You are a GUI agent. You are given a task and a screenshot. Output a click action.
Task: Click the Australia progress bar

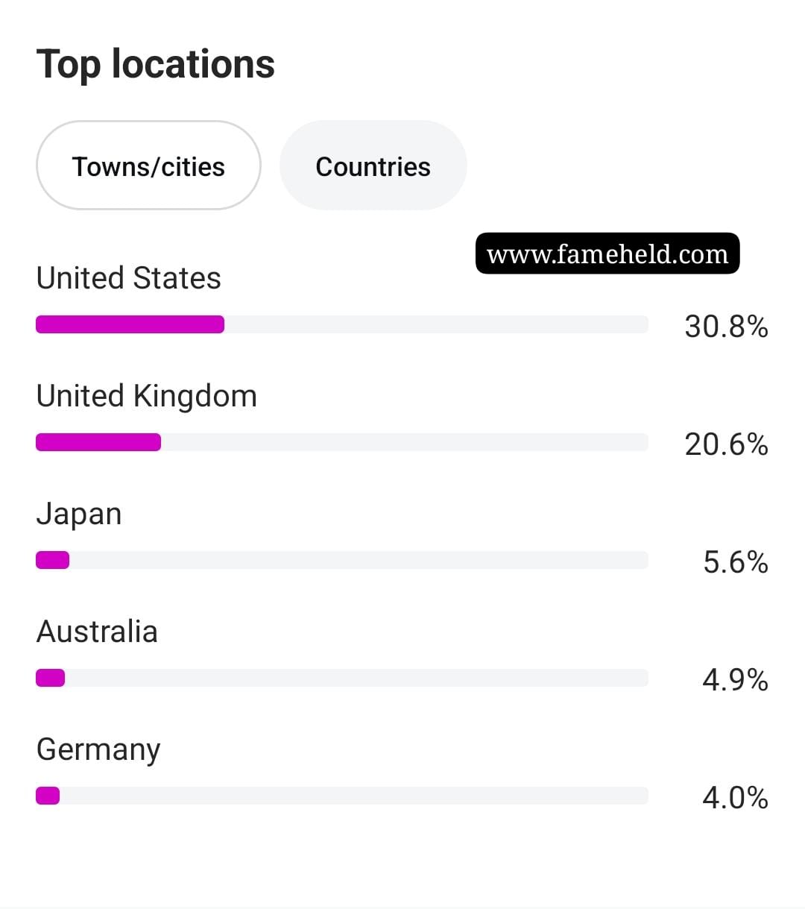[342, 678]
